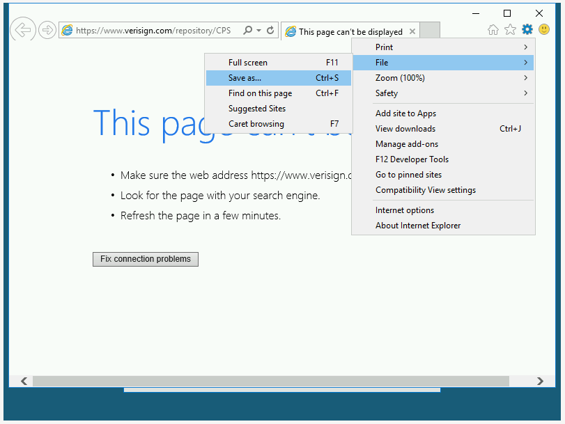Click the browser Back arrow button
The height and width of the screenshot is (424, 565).
click(x=23, y=30)
